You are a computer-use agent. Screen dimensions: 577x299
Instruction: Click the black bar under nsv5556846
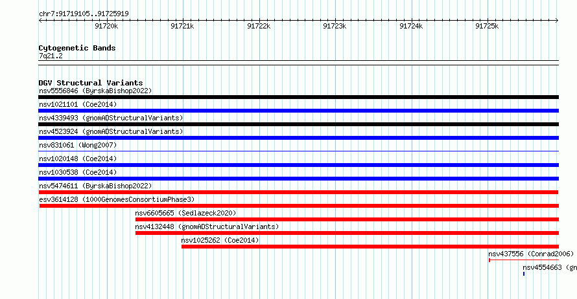coord(298,97)
